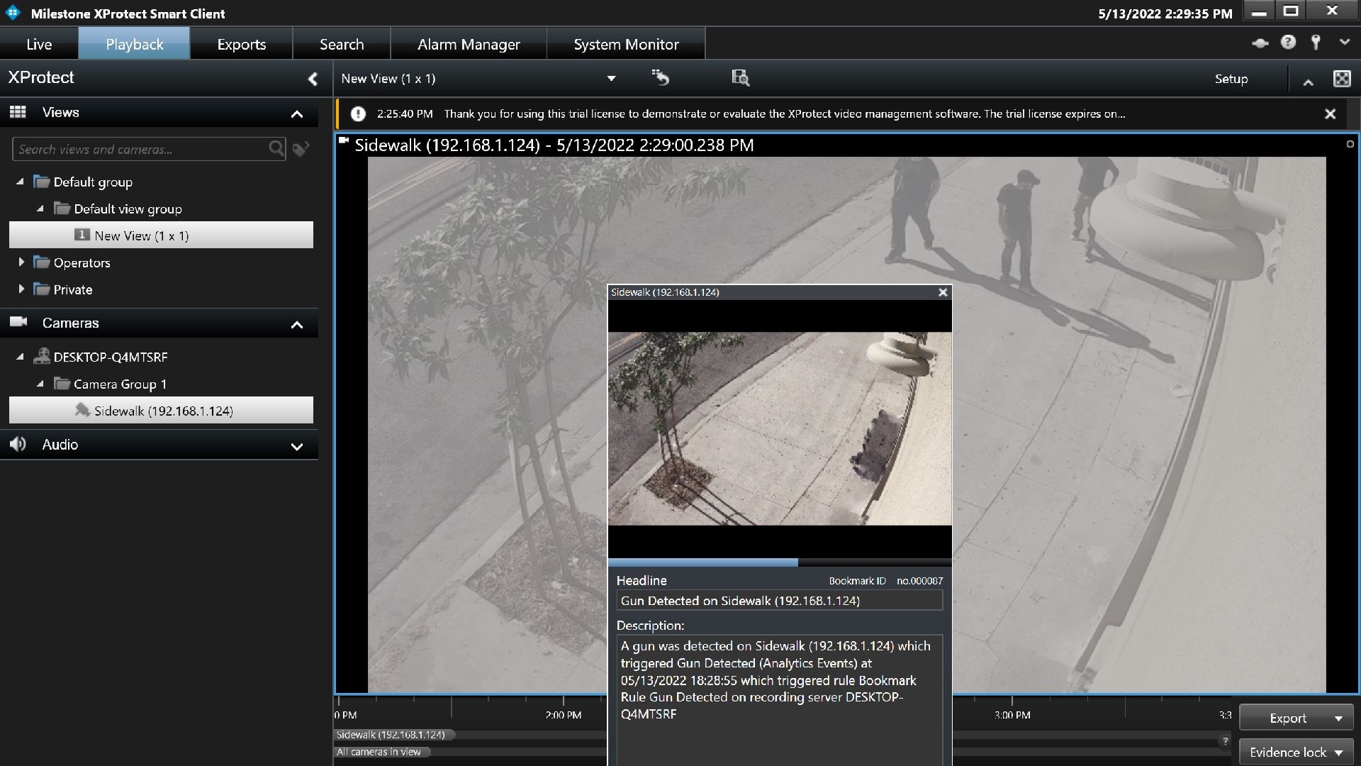Click the Description text box
Image resolution: width=1361 pixels, height=766 pixels.
779,700
